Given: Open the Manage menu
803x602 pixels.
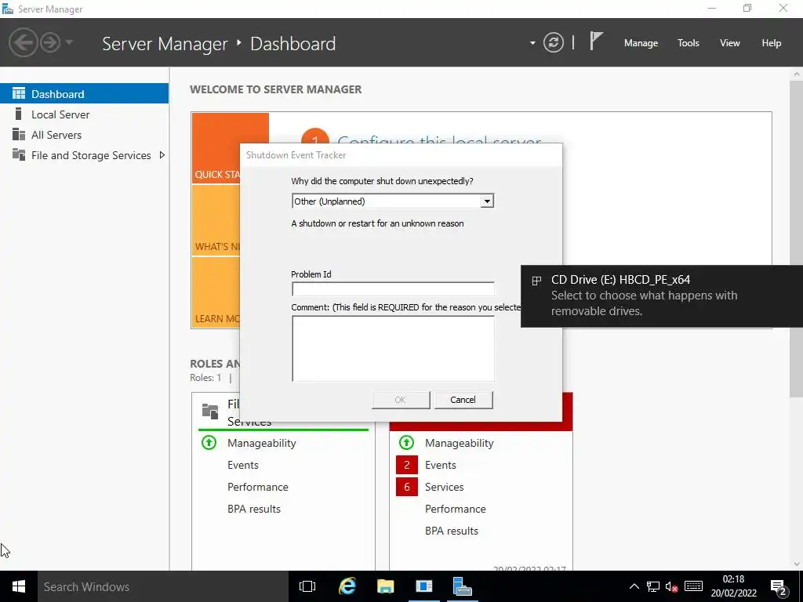Looking at the screenshot, I should point(641,43).
